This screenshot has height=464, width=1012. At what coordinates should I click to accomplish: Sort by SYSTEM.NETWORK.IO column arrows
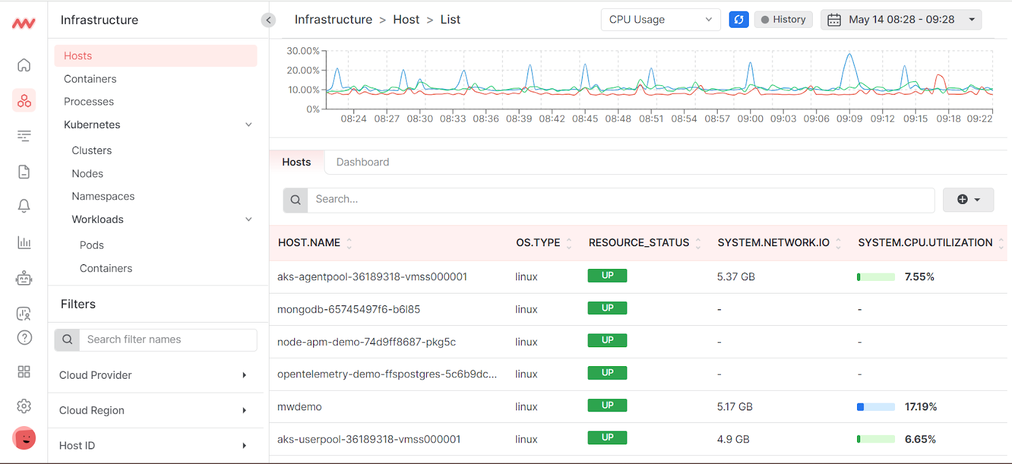click(838, 243)
